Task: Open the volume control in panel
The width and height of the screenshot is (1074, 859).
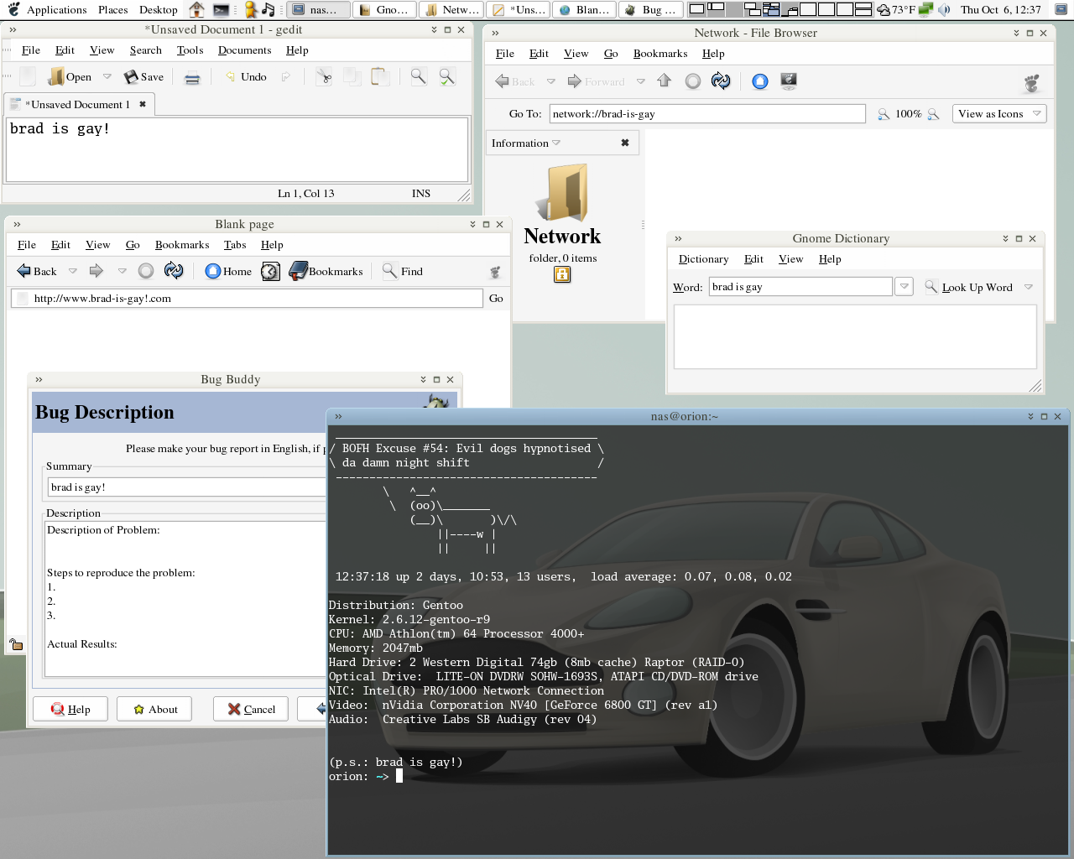Action: click(944, 10)
